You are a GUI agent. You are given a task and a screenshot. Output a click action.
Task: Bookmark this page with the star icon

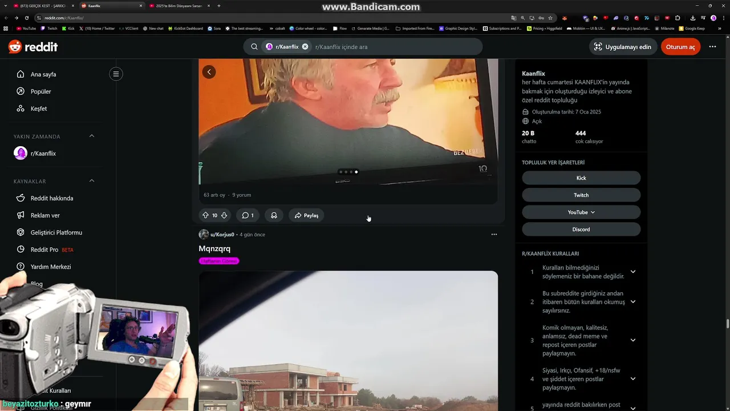click(550, 18)
